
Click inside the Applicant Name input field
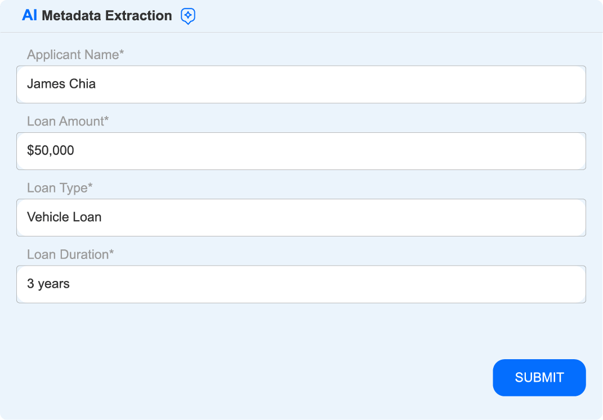tap(301, 84)
